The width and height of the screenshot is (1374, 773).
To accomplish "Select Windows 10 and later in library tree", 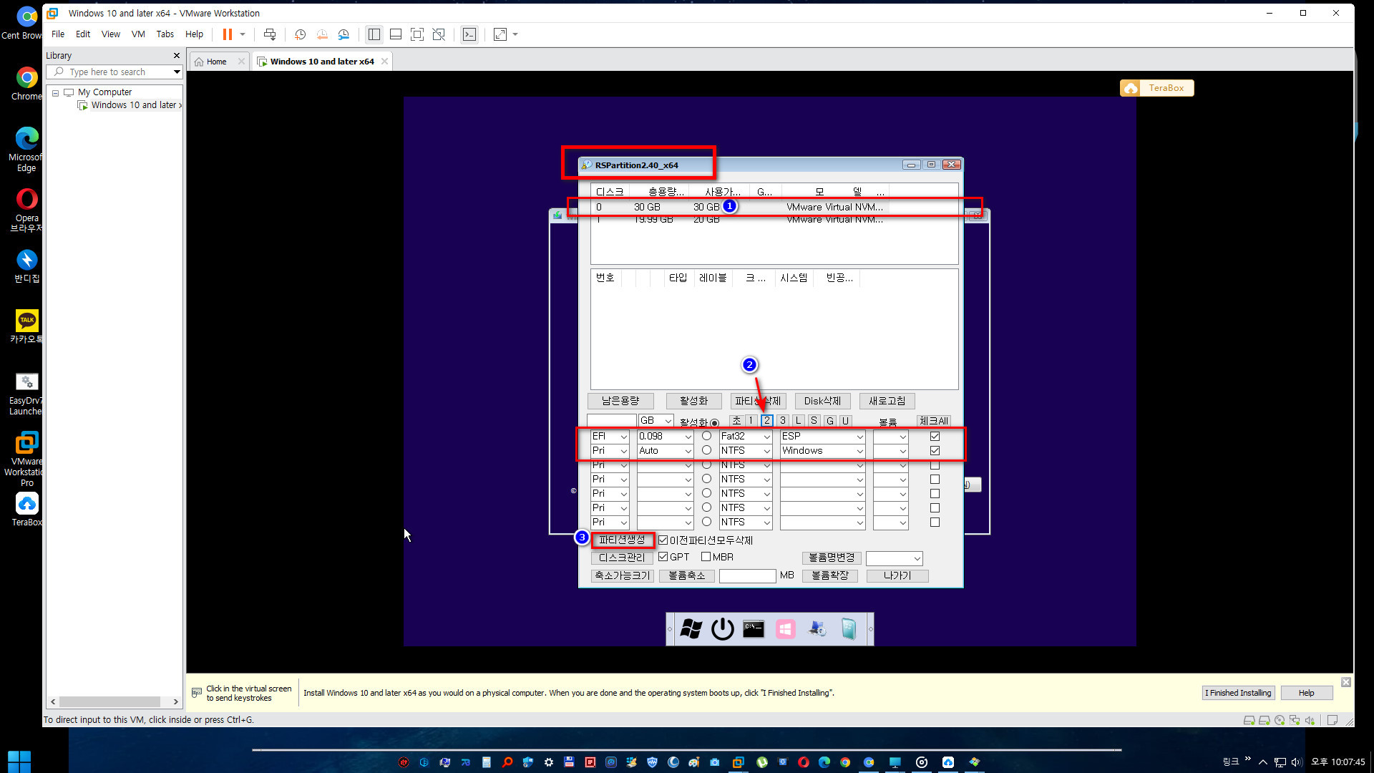I will tap(132, 105).
